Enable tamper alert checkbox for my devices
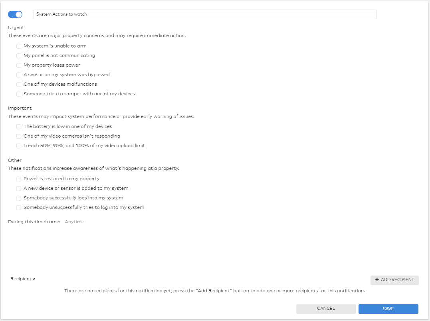The height and width of the screenshot is (321, 430). [19, 94]
